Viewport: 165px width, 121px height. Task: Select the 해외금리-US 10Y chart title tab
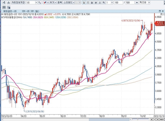coord(21,11)
